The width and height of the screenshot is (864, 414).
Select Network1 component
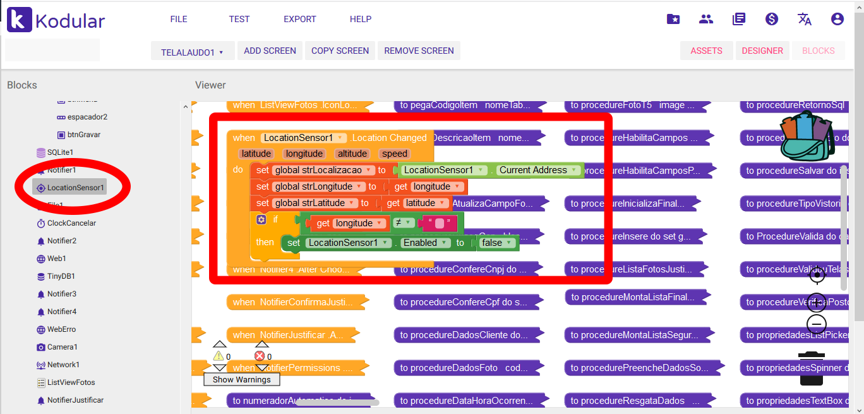pyautogui.click(x=58, y=365)
